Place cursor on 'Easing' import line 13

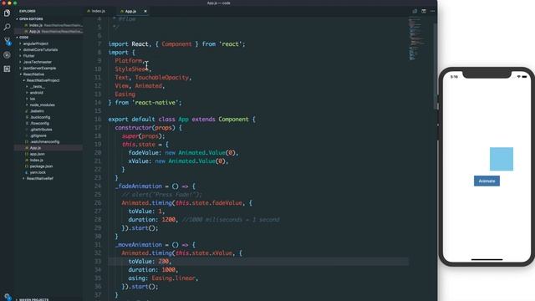(125, 94)
